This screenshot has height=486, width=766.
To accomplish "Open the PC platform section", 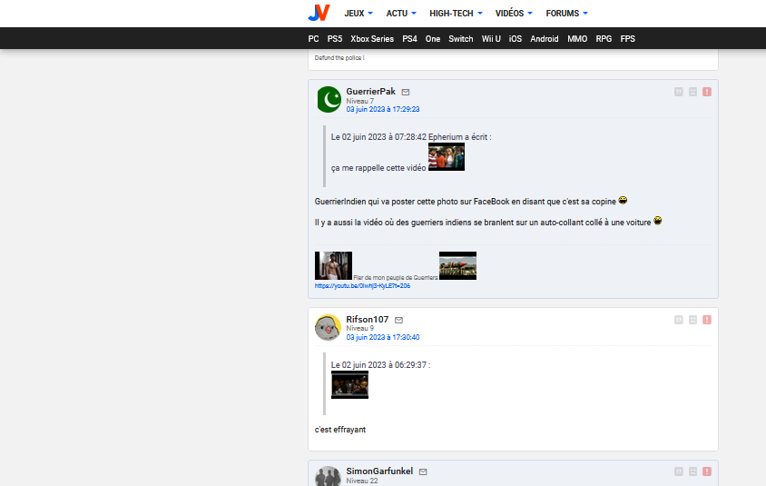I will point(314,39).
